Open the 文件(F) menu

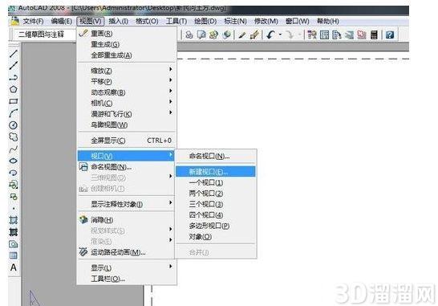(x=33, y=21)
